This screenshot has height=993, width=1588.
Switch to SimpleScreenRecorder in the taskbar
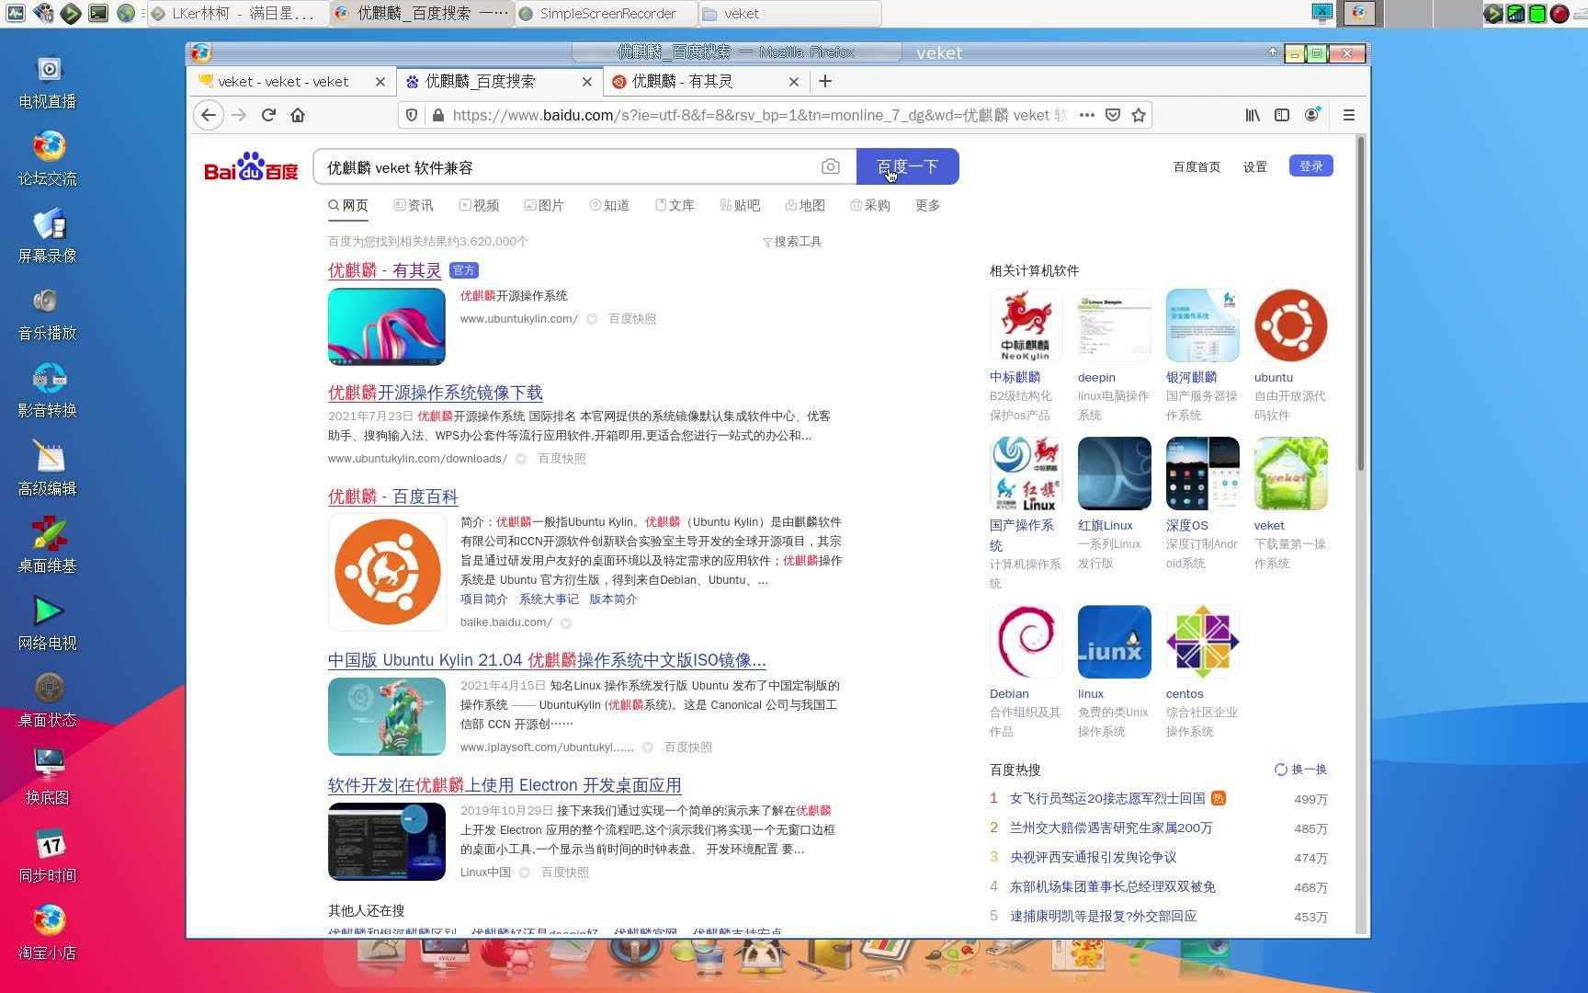(x=607, y=13)
